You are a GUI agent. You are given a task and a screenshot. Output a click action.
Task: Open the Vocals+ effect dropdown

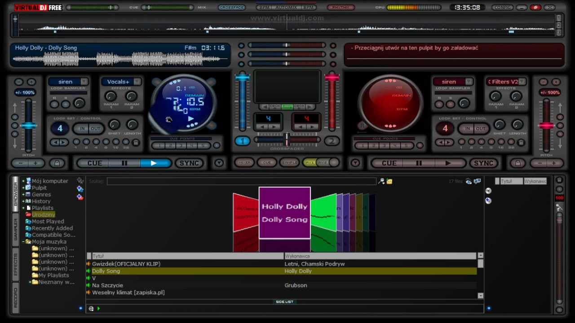click(x=137, y=82)
